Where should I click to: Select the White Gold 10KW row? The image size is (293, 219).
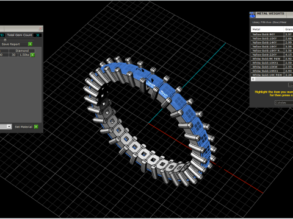272,67
